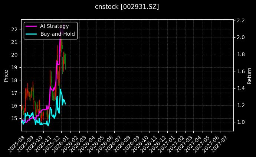Screen dimensions: 256x157
Task: Click the 22 price tick label
Action: [x=15, y=29]
